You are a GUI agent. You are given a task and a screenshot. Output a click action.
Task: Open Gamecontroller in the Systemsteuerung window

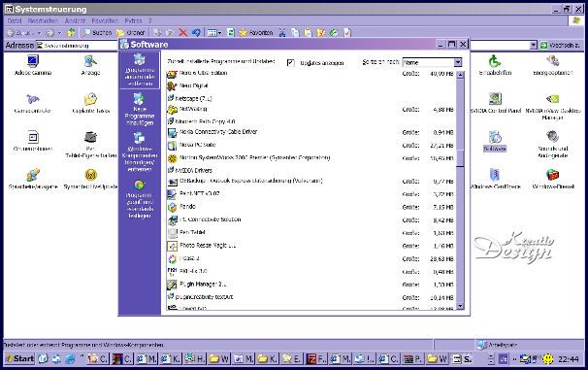32,104
